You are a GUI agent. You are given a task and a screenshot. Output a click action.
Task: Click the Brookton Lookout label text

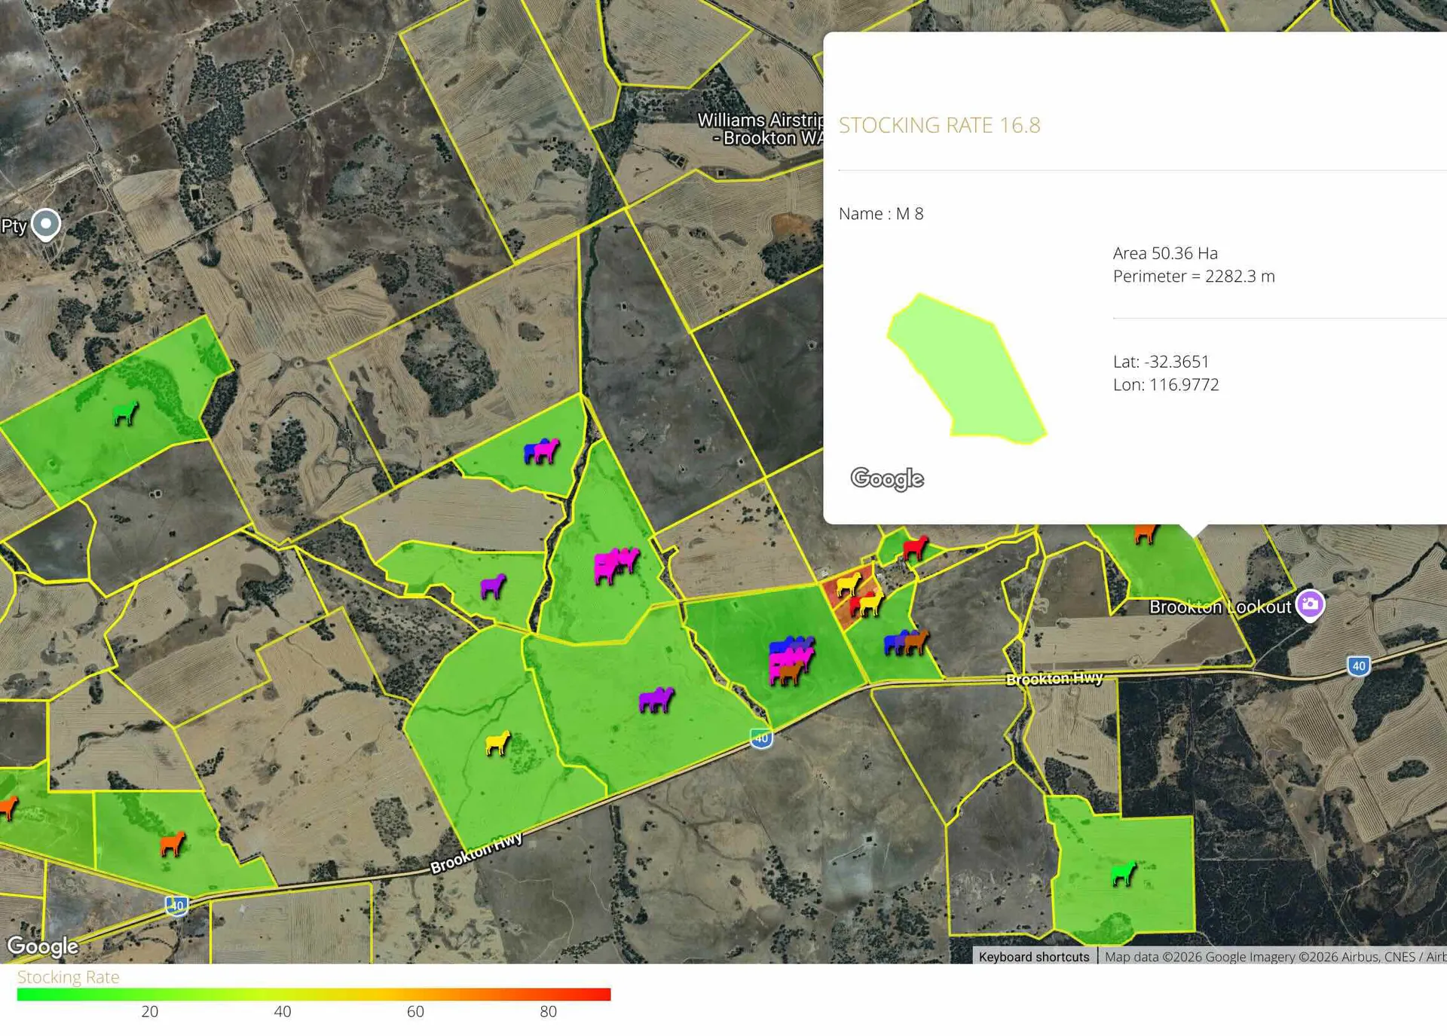point(1219,607)
